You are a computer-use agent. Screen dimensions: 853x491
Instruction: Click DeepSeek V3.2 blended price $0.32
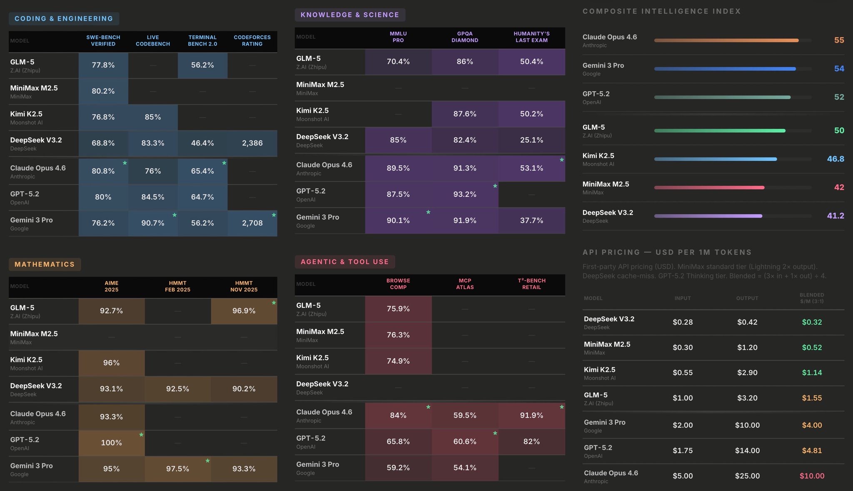coord(811,322)
